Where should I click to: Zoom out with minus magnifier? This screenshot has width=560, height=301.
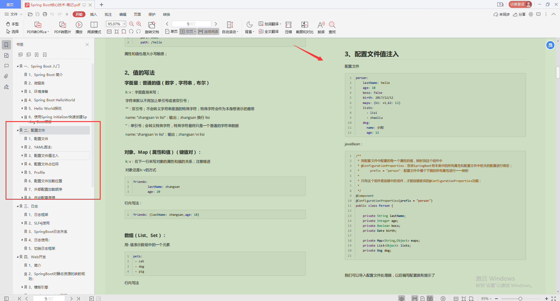pos(132,24)
